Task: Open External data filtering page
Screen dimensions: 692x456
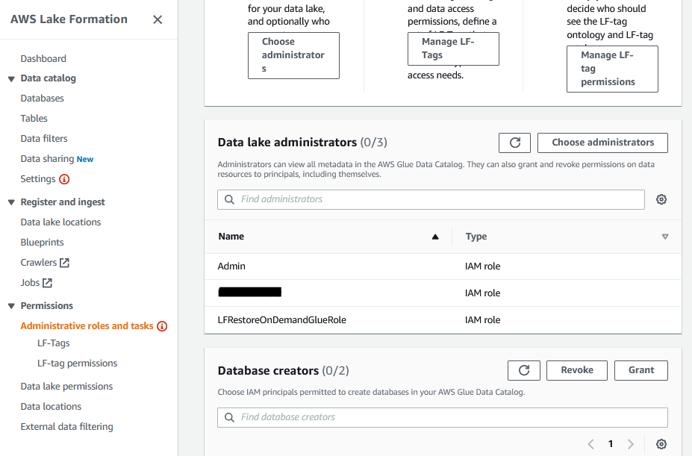Action: 66,427
